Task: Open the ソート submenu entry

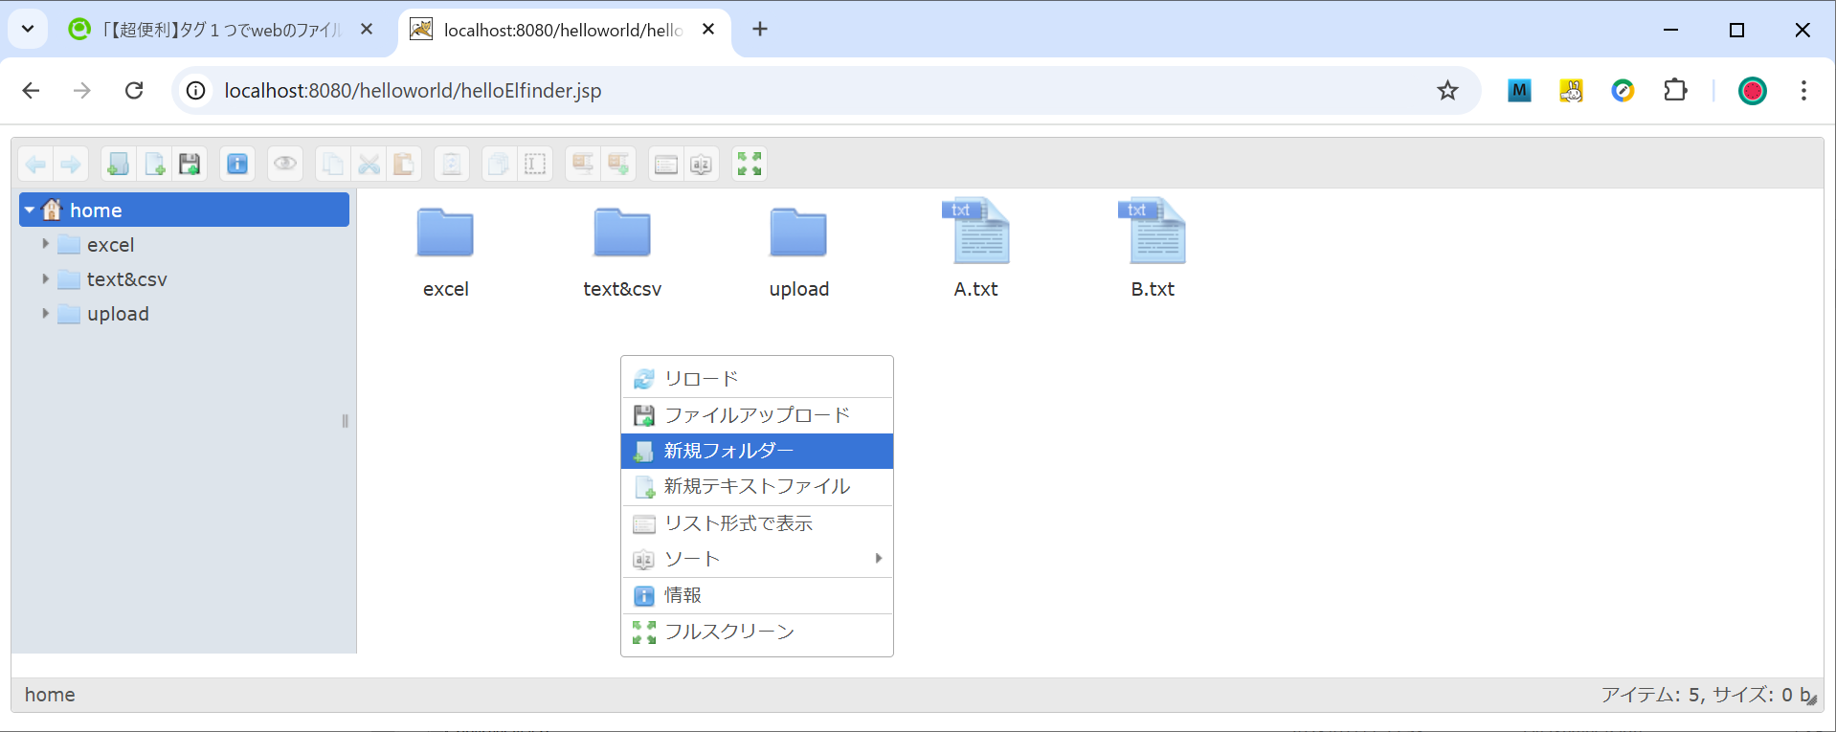Action: pos(757,559)
